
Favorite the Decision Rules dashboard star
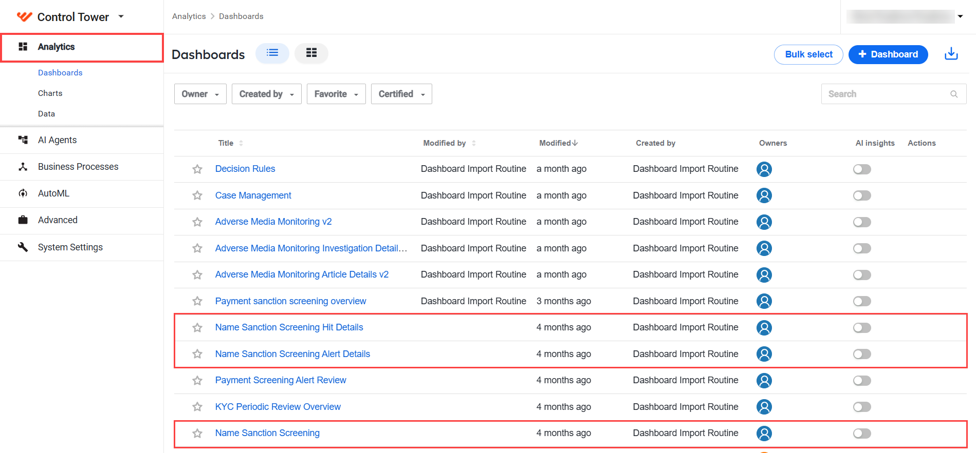pyautogui.click(x=197, y=169)
